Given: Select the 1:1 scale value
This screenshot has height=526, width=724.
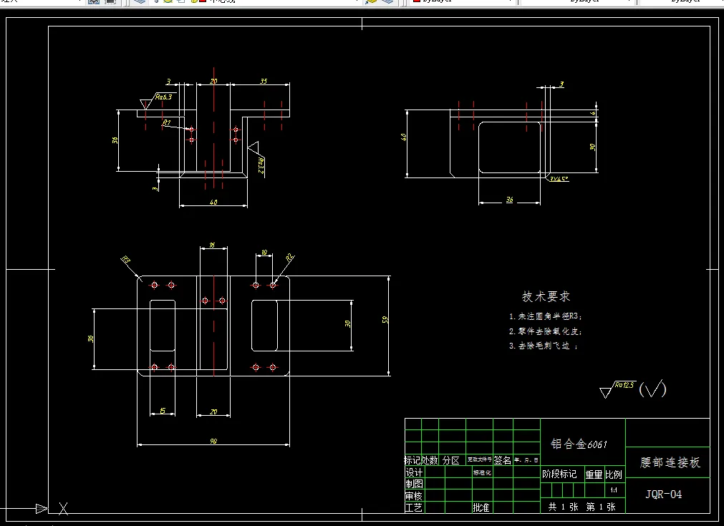Looking at the screenshot, I should 614,490.
